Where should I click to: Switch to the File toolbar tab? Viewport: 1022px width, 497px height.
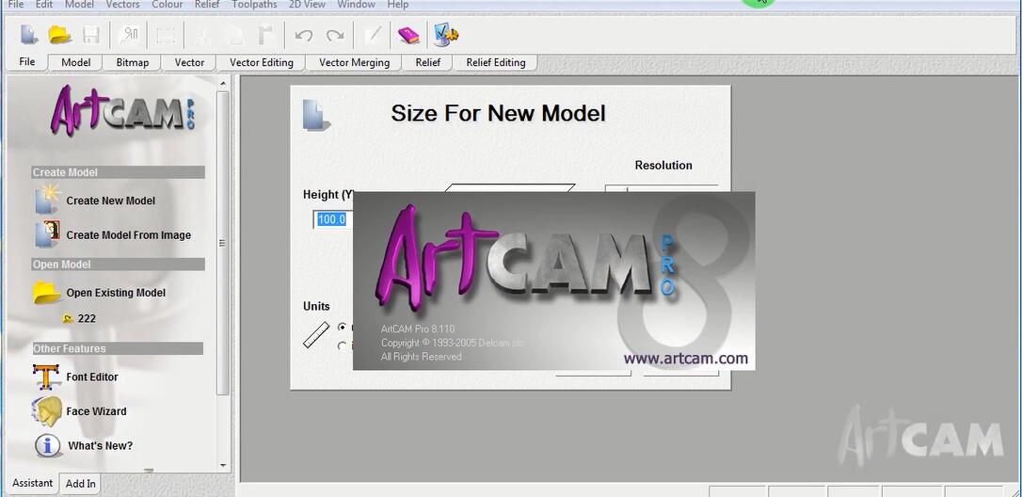pos(26,62)
